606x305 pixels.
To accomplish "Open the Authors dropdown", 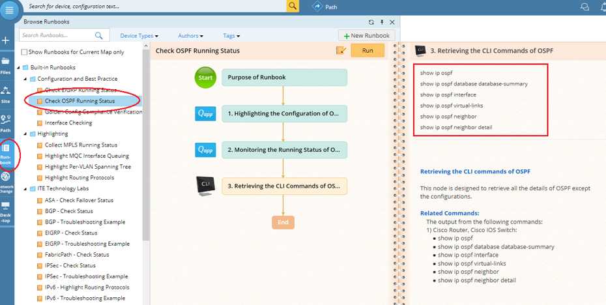I will pyautogui.click(x=190, y=36).
